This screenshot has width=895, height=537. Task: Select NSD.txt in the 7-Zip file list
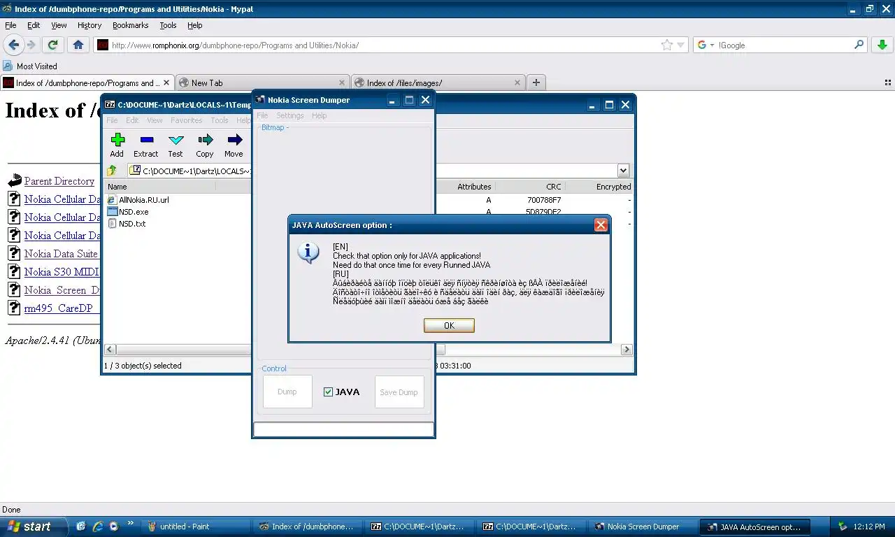(x=127, y=224)
